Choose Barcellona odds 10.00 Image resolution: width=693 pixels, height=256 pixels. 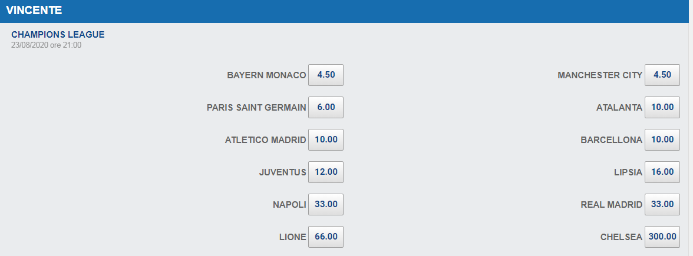tap(662, 139)
